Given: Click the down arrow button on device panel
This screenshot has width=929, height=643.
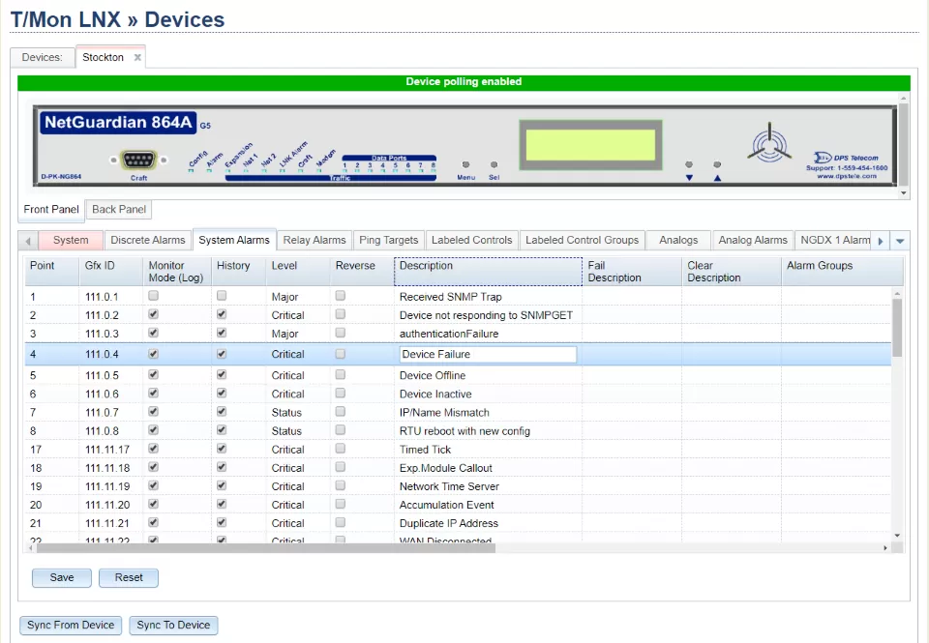Looking at the screenshot, I should 689,178.
